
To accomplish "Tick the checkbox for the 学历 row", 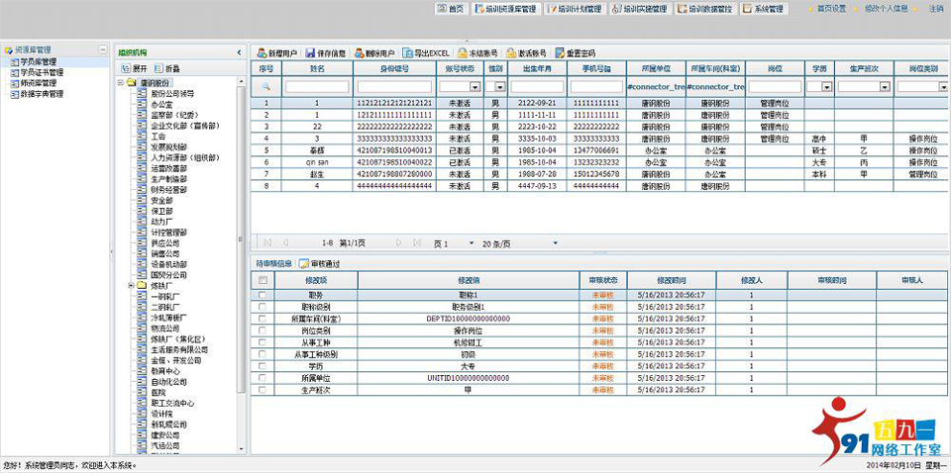I will [x=263, y=365].
